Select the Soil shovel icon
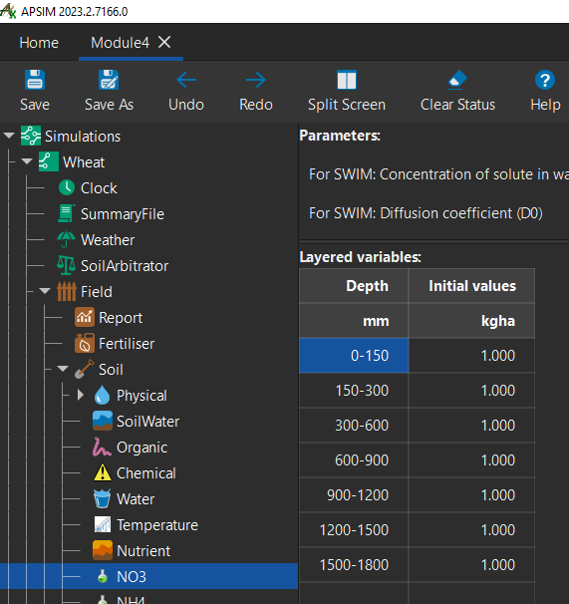The width and height of the screenshot is (569, 604). coord(85,369)
